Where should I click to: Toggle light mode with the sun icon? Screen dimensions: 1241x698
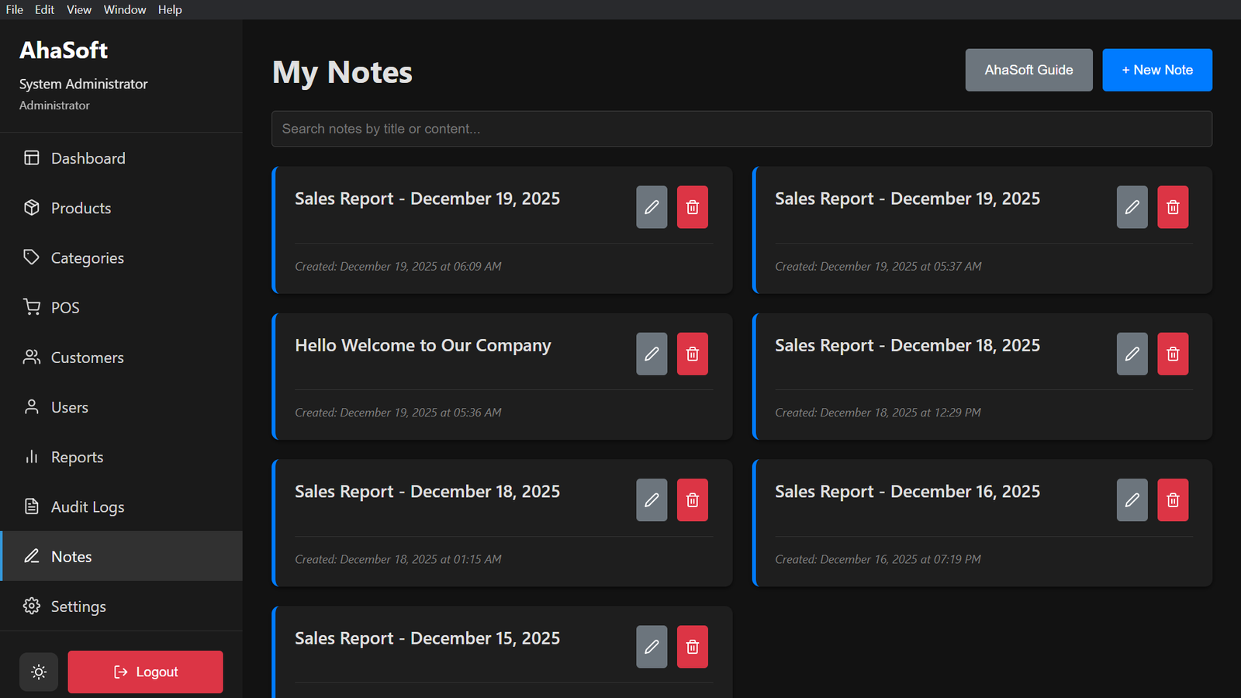pos(39,672)
